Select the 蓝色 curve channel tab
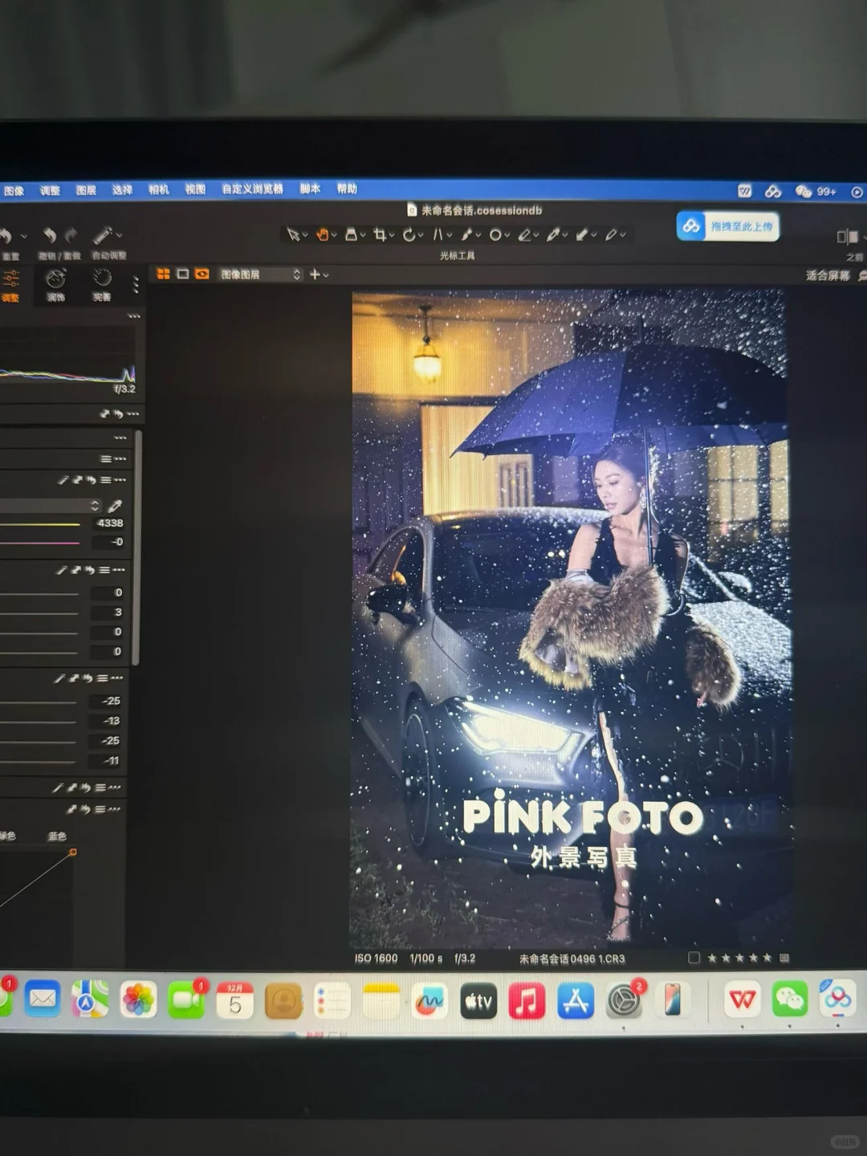The height and width of the screenshot is (1156, 867). point(57,836)
